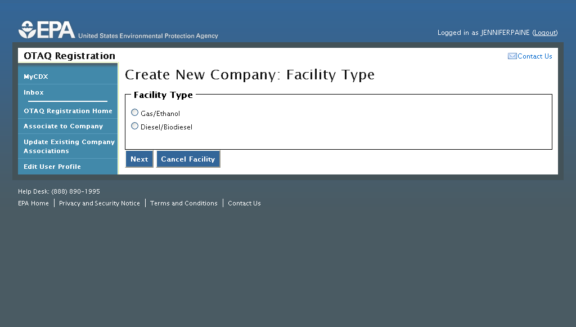Screen dimensions: 576x327
Task: Click the footer Contact Us link
Action: click(x=244, y=203)
